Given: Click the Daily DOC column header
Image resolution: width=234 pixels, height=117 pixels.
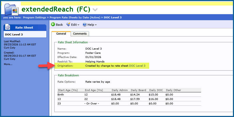Looking at the screenshot, I should pyautogui.click(x=156, y=90).
